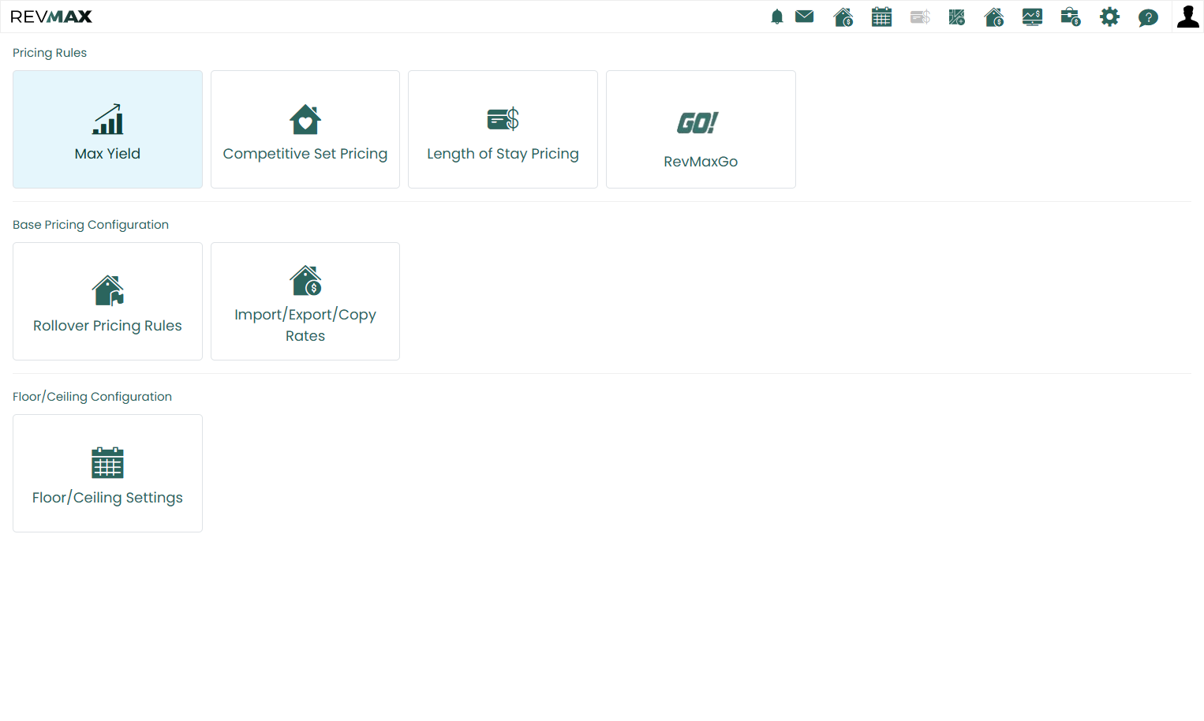Open the Competitive Set Pricing tile
1204x721 pixels.
tap(305, 129)
